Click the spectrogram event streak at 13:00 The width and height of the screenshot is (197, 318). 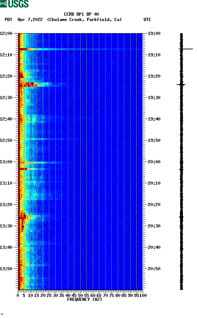point(42,163)
